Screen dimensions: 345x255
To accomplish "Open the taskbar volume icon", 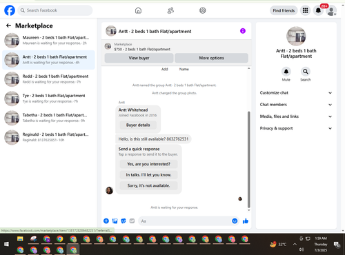I will (302, 249).
